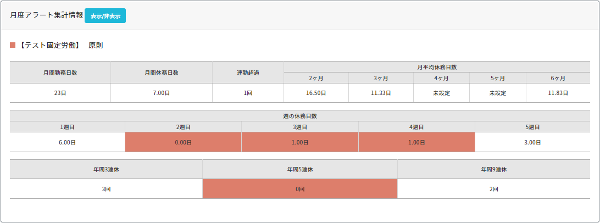Click the highlighted 0.00日 cell for 2週目
This screenshot has height=223, width=600.
[183, 142]
